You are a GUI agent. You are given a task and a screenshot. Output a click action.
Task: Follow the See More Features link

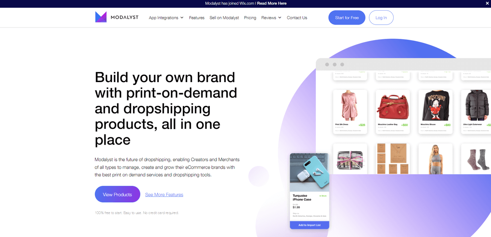pyautogui.click(x=164, y=195)
